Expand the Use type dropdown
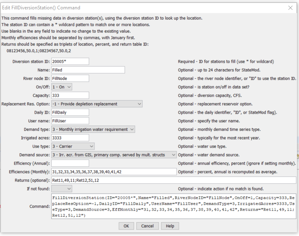Viewport: 299px width, 236px height. (73, 146)
